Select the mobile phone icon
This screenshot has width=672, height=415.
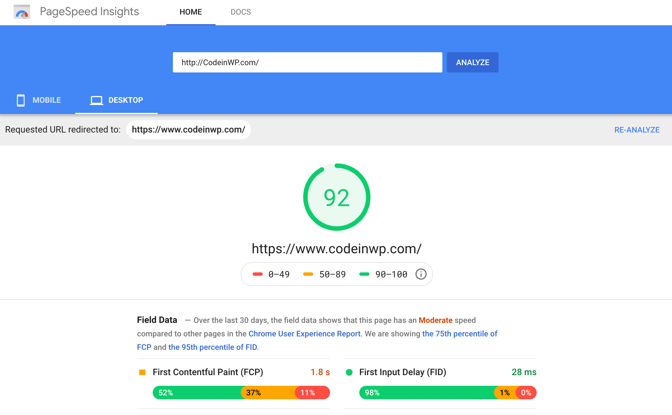click(20, 100)
